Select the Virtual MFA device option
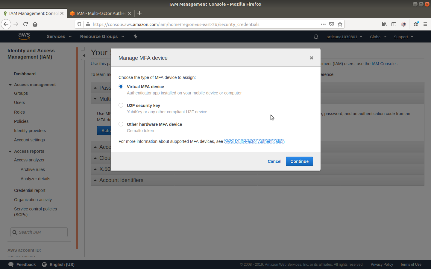The height and width of the screenshot is (269, 431). coord(121,86)
